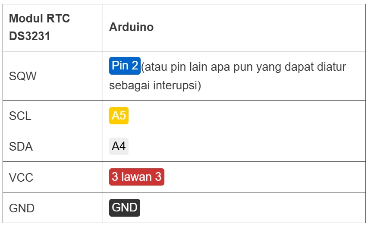Screen dimensions: 368x227
Task: Click the blue Pin 2 badge
Action: (125, 66)
